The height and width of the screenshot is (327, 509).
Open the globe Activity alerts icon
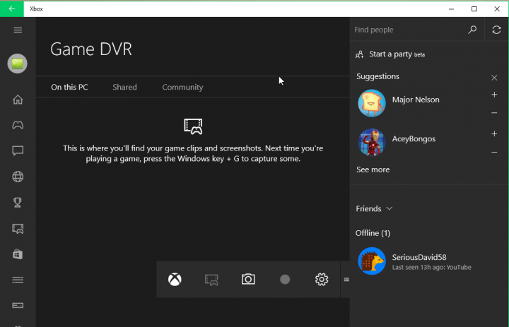pyautogui.click(x=18, y=177)
